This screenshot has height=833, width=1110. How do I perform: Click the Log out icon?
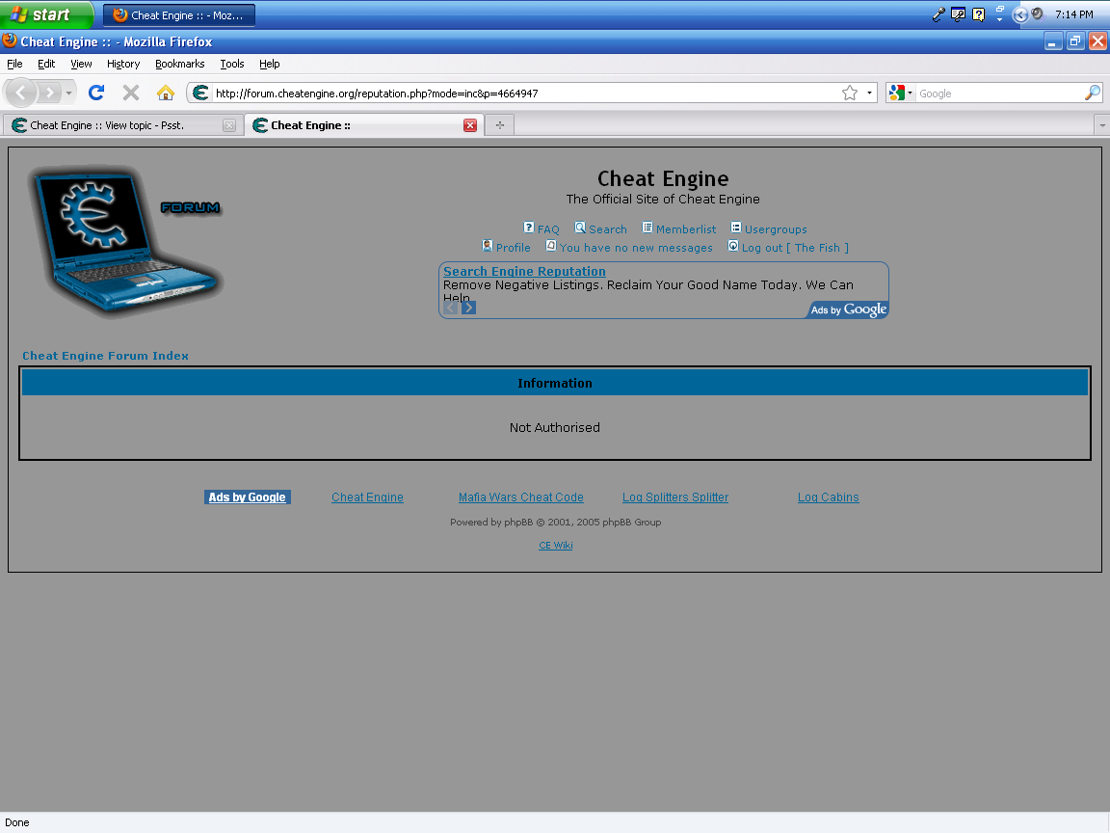(733, 246)
